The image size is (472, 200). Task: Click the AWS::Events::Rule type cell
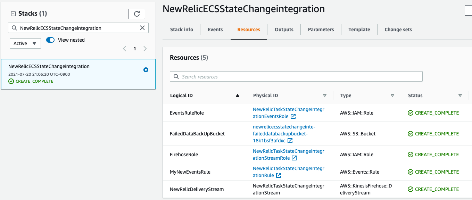click(x=360, y=172)
